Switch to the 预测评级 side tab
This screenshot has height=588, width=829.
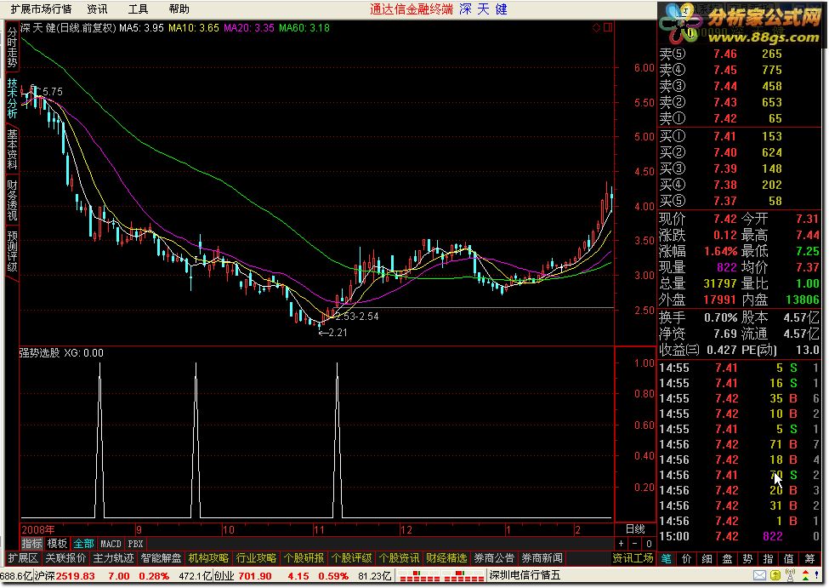(12, 251)
